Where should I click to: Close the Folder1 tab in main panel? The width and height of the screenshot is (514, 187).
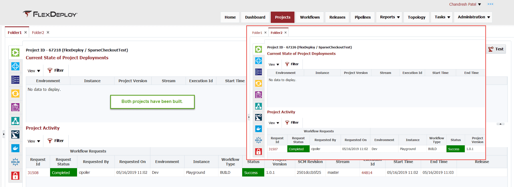click(26, 32)
